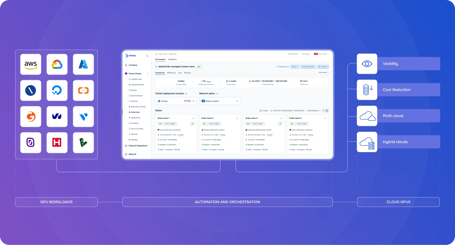Click the AWS provider logo tile

(x=31, y=64)
